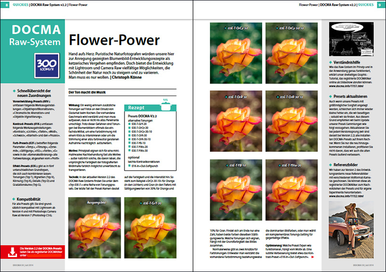Click the Rezept box title
The image size is (386, 272).
tap(136, 108)
